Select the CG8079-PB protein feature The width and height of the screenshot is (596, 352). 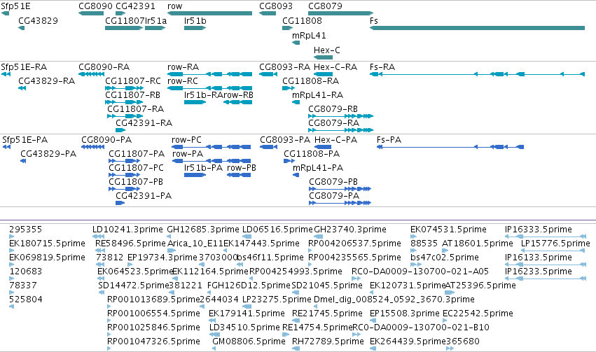click(x=340, y=189)
